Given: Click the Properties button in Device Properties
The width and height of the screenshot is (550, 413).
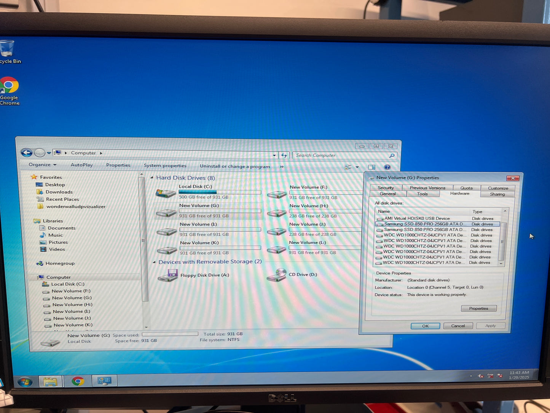Looking at the screenshot, I should (x=478, y=308).
